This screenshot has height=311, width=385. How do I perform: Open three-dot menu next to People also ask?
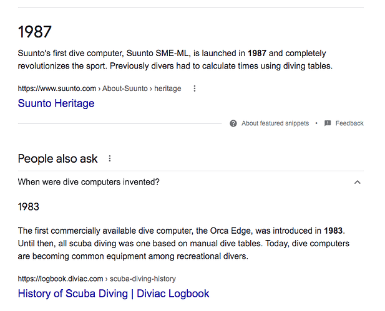(110, 158)
